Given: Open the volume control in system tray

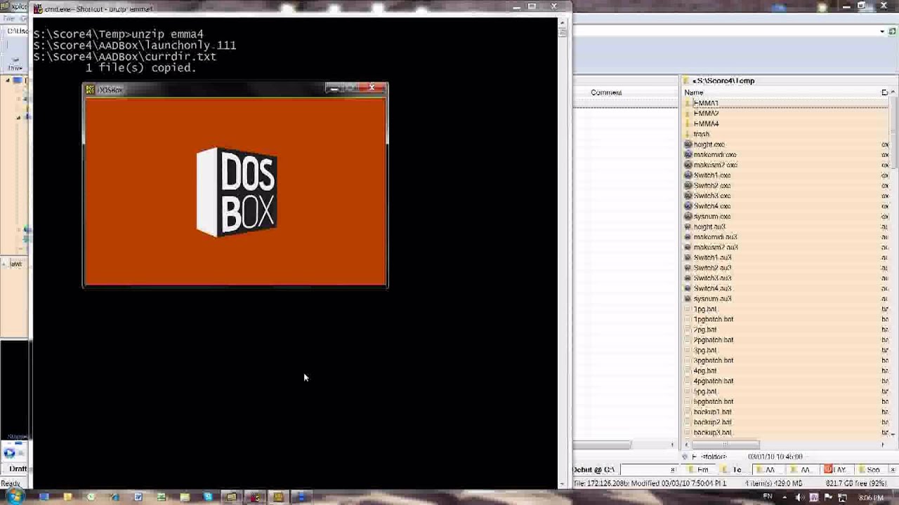Looking at the screenshot, I should coord(800,497).
